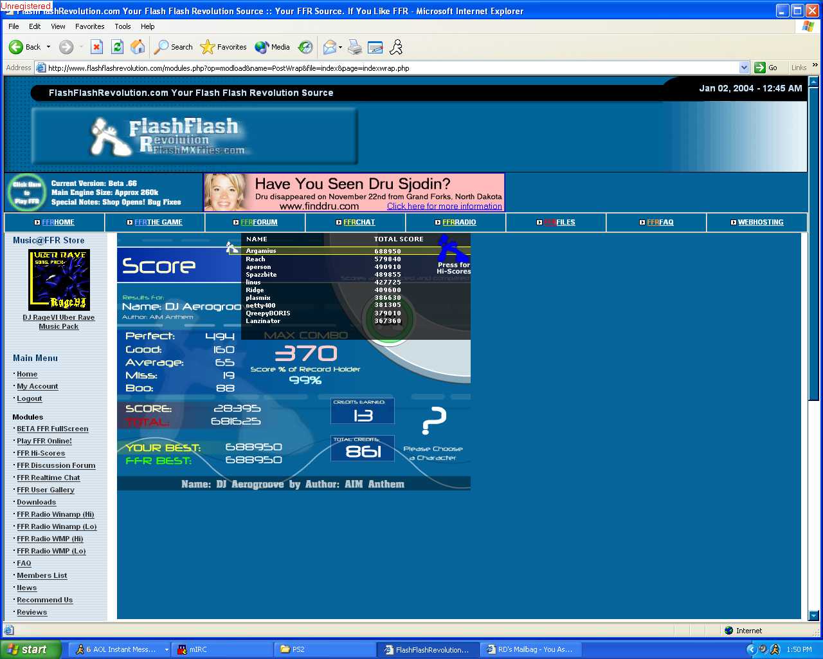
Task: Click the question mark character chooser
Action: [434, 420]
